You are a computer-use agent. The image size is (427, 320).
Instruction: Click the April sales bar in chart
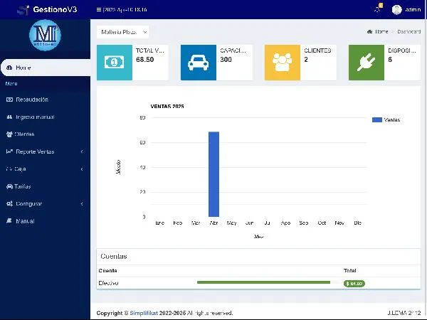[x=213, y=174]
